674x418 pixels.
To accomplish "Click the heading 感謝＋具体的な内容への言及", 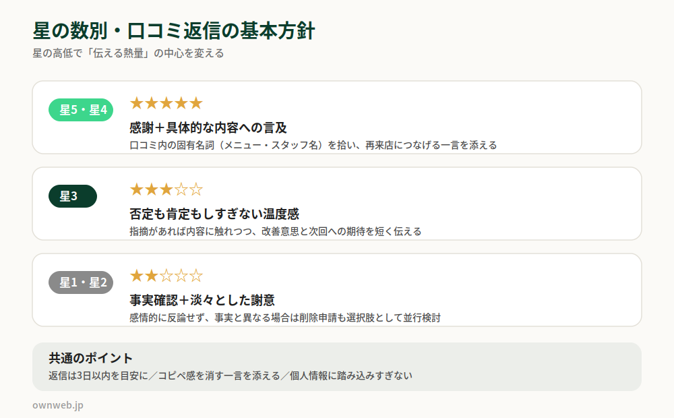I will pyautogui.click(x=208, y=127).
